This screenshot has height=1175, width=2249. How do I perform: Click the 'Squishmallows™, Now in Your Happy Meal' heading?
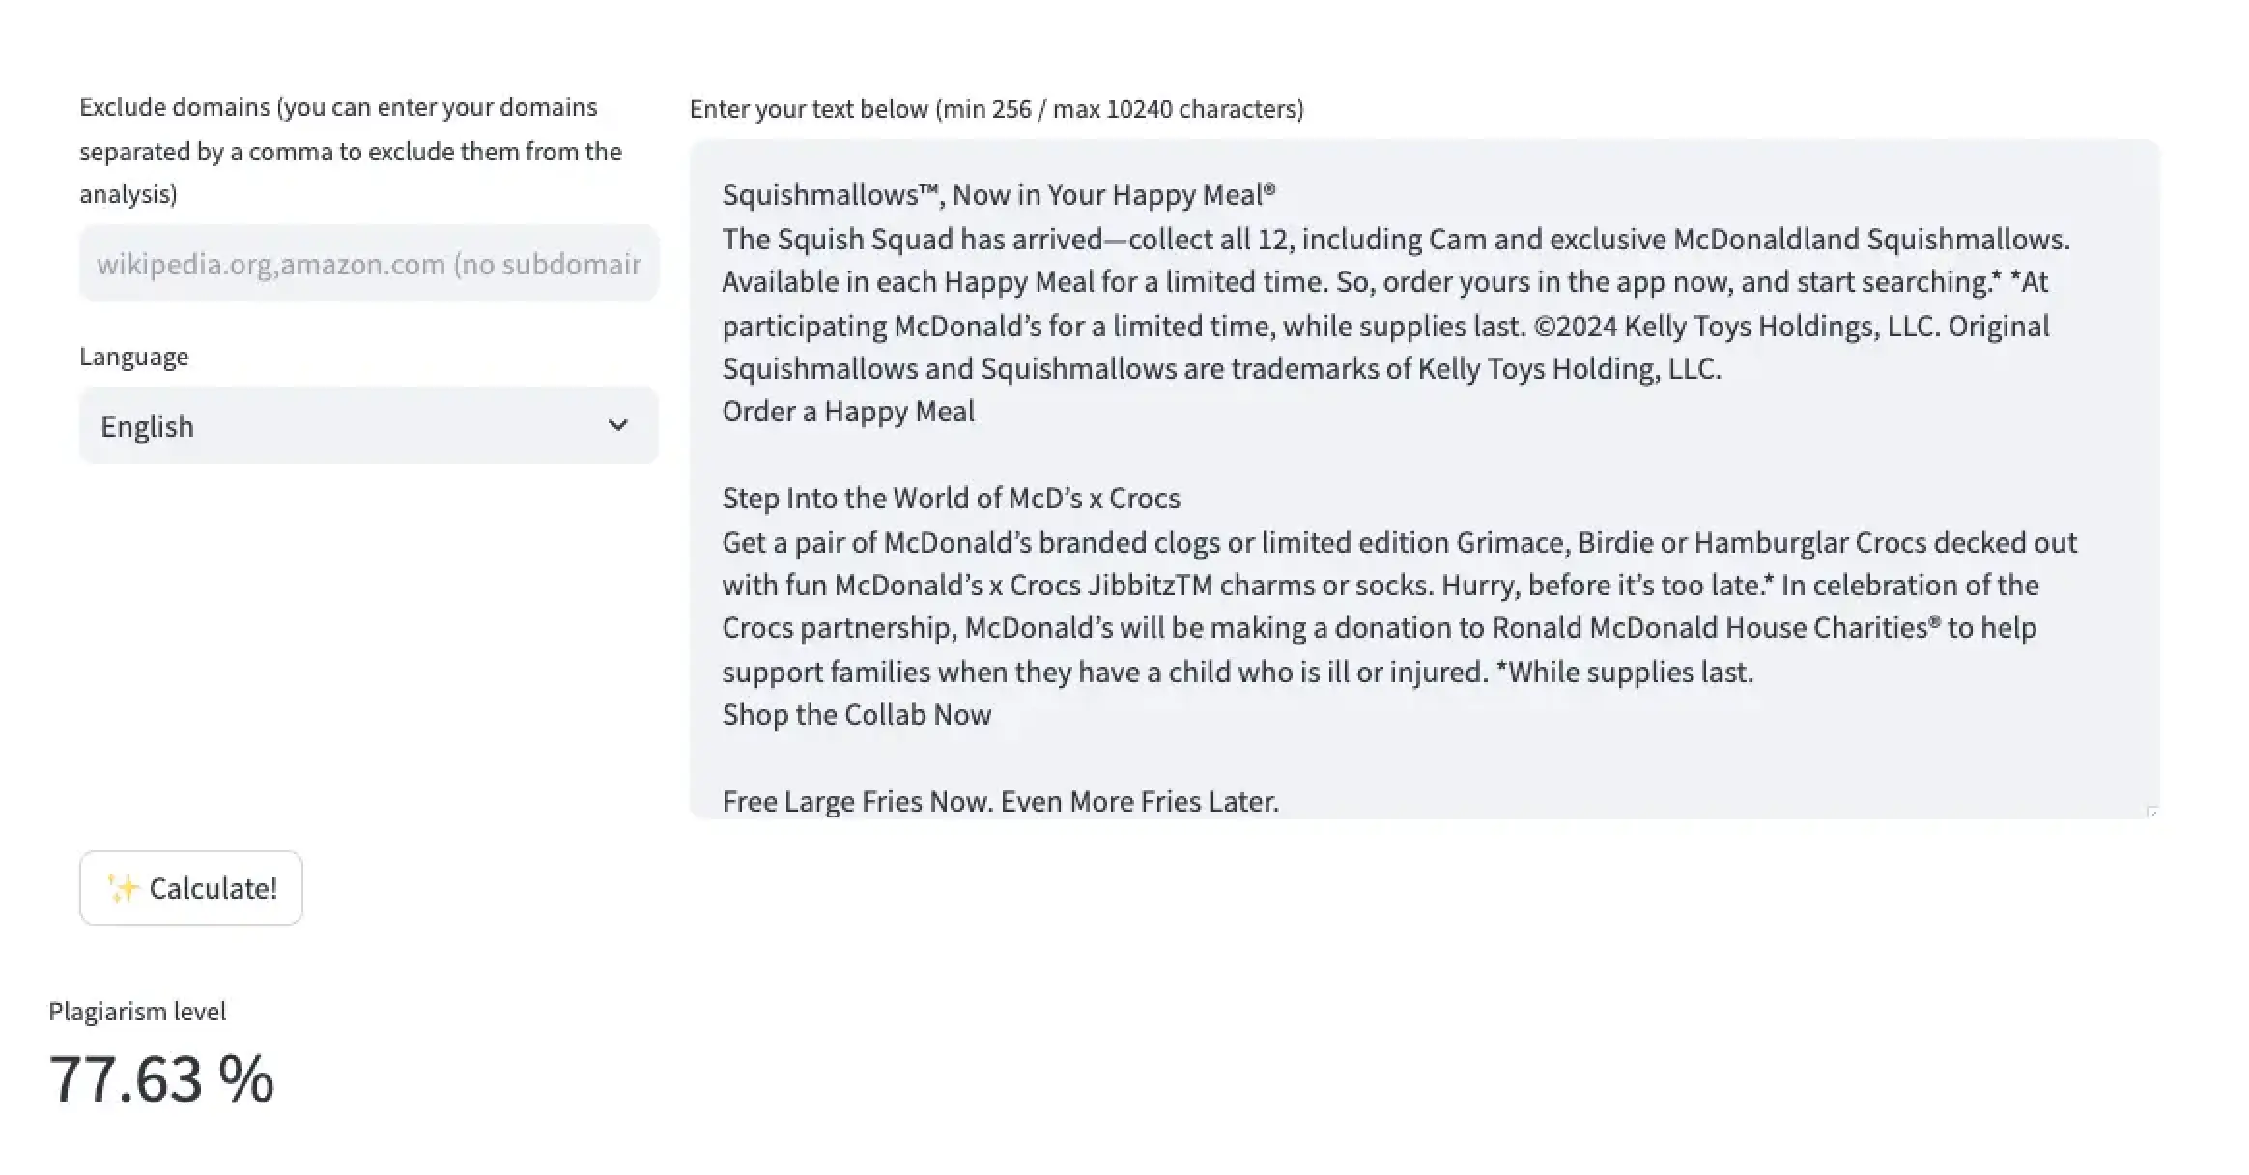(x=999, y=195)
